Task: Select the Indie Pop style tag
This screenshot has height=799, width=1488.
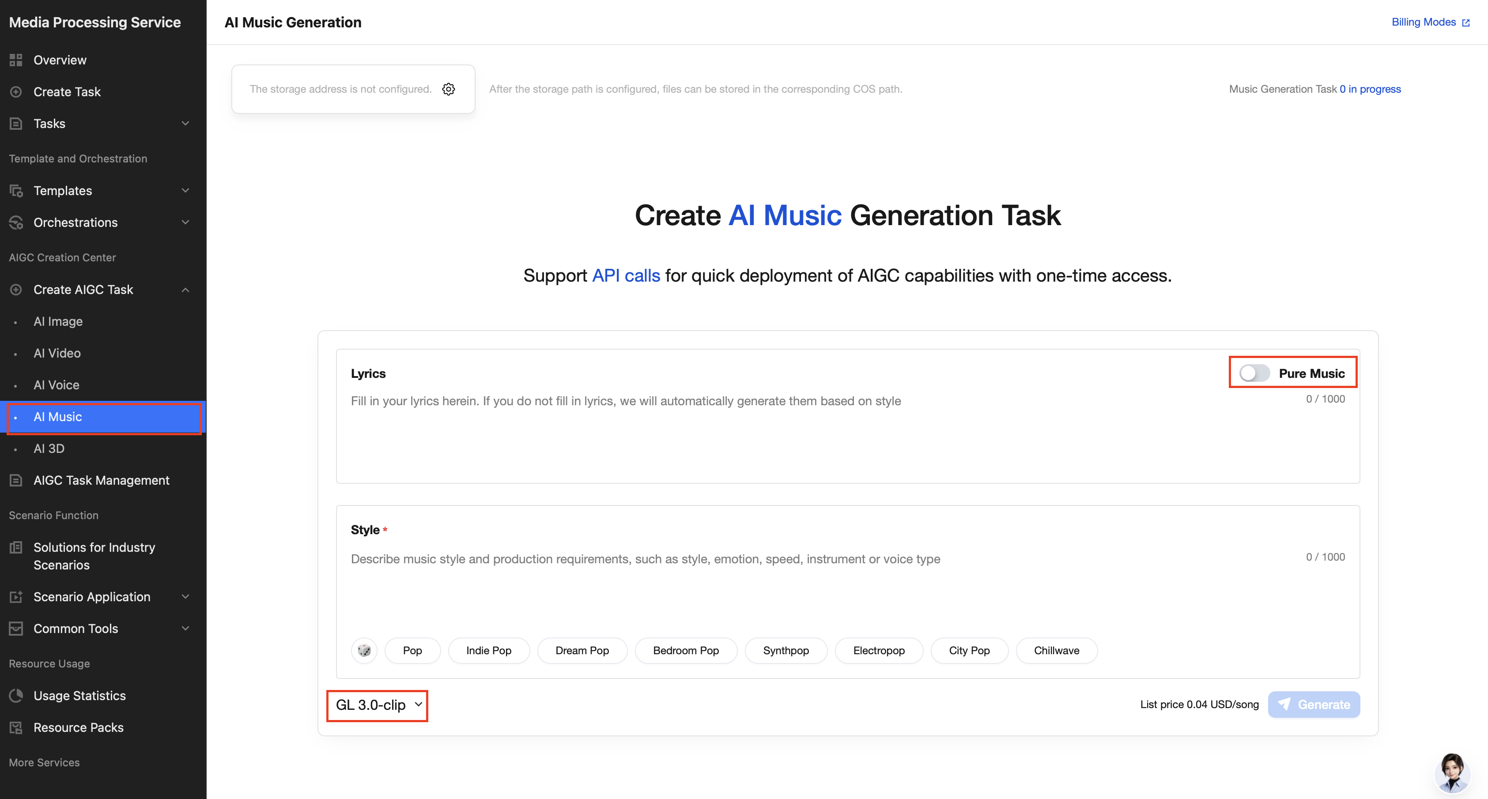Action: coord(489,651)
